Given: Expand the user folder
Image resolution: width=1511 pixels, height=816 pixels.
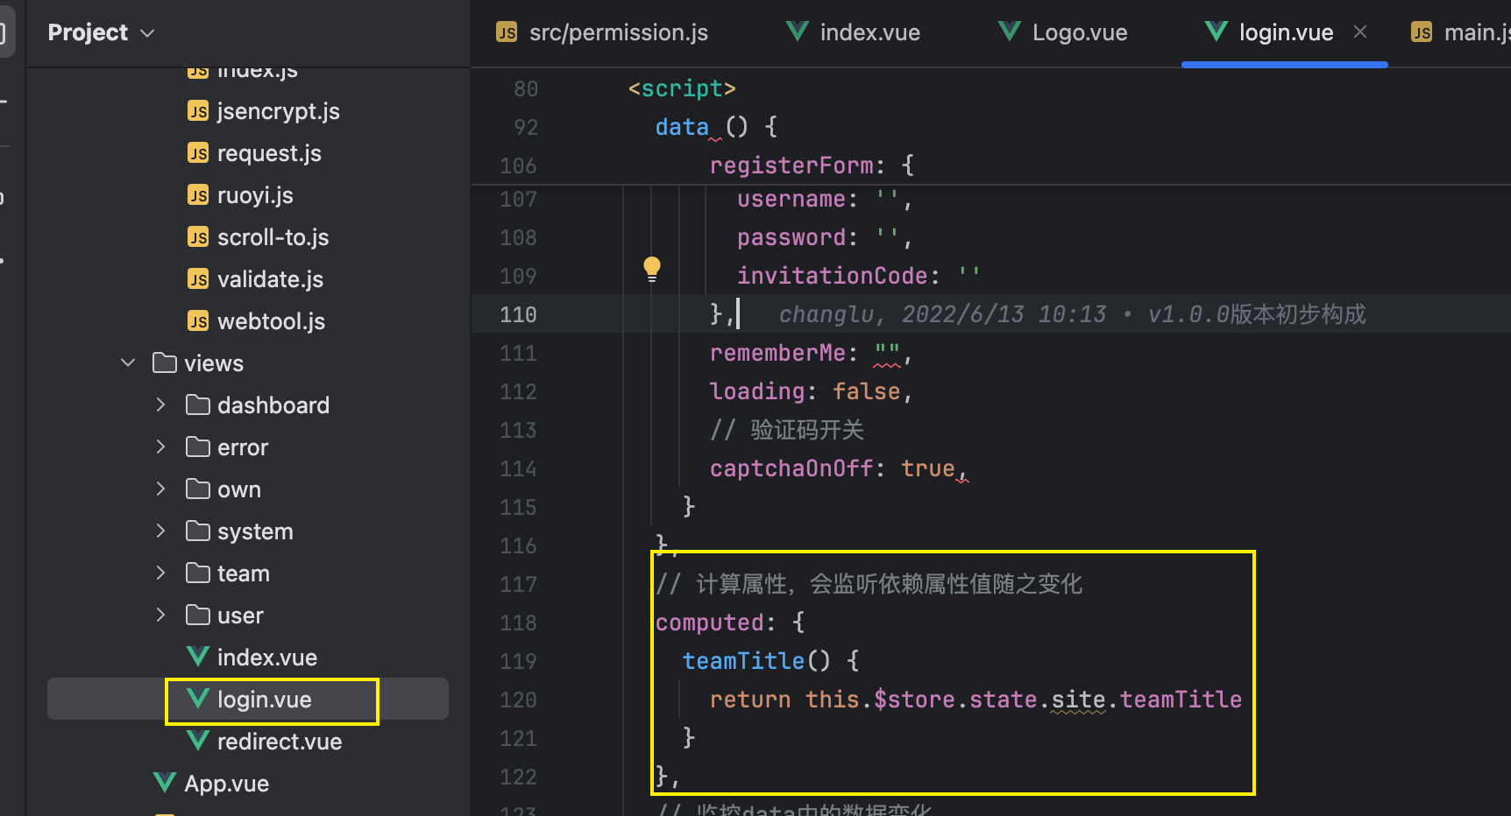Looking at the screenshot, I should (160, 615).
